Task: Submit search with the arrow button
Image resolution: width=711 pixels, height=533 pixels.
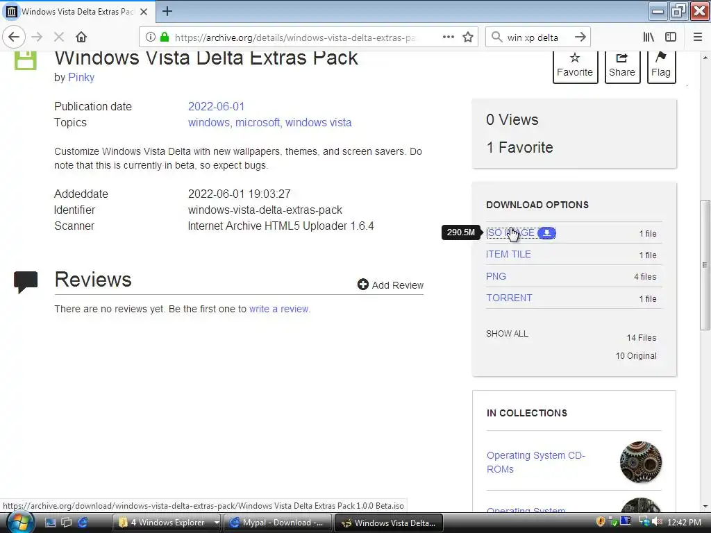Action: (580, 37)
